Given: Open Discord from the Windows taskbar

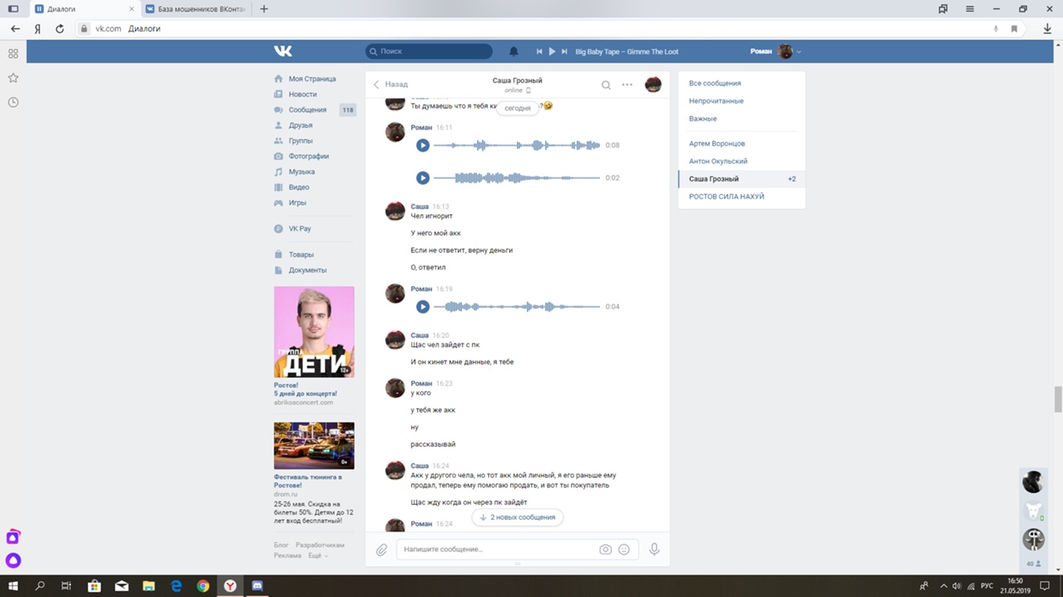Looking at the screenshot, I should pos(257,586).
